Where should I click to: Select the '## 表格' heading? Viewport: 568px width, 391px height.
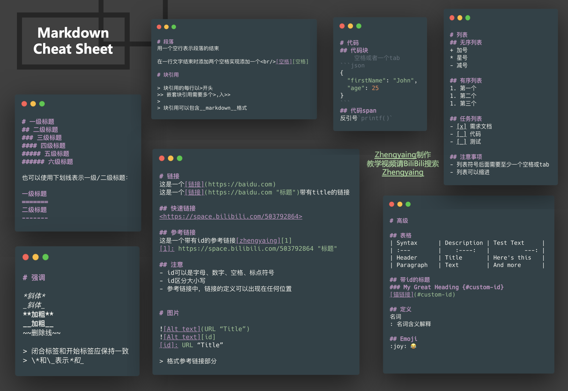pos(401,235)
